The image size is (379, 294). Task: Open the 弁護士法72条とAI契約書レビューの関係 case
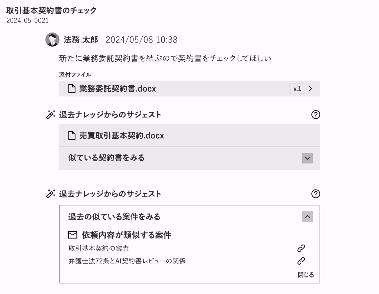point(127,261)
